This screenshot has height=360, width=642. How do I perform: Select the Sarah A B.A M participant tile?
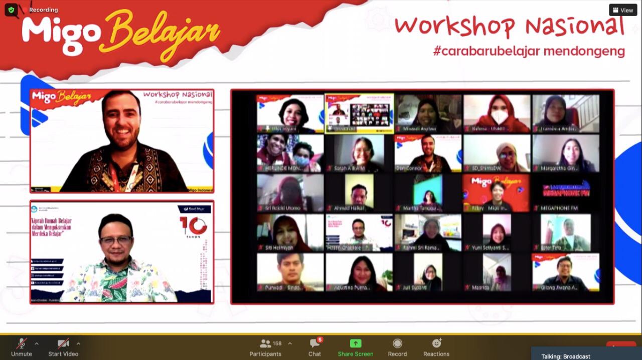coord(359,153)
